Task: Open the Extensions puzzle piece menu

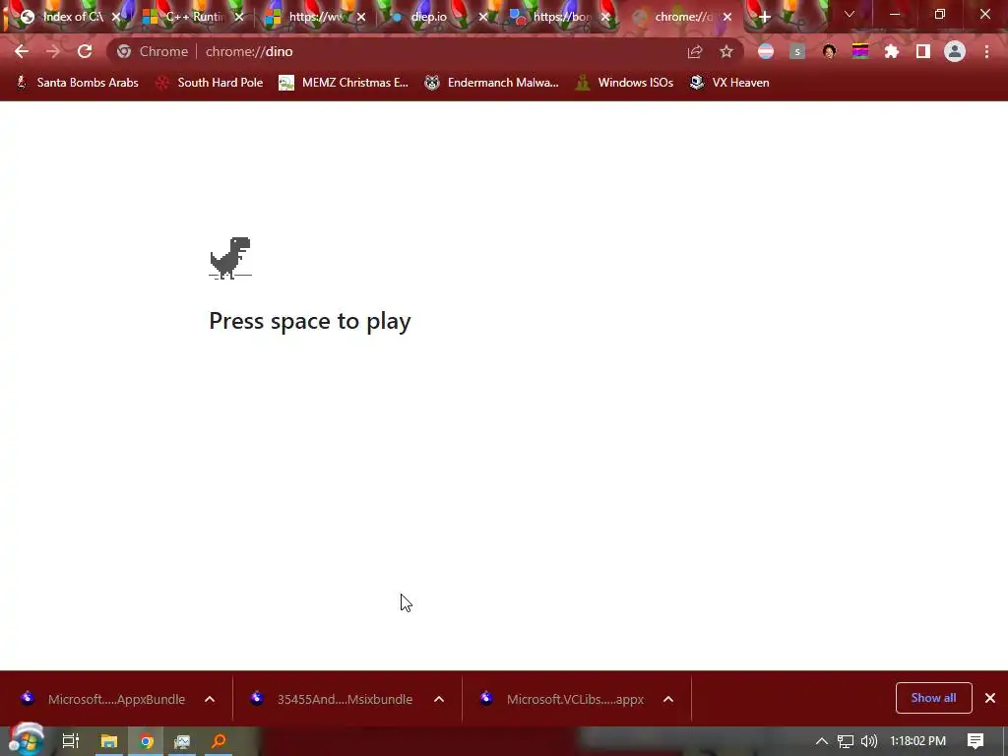Action: click(x=892, y=51)
